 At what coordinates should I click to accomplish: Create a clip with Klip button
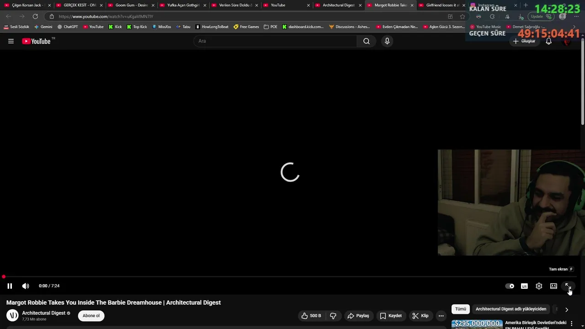coord(420,316)
